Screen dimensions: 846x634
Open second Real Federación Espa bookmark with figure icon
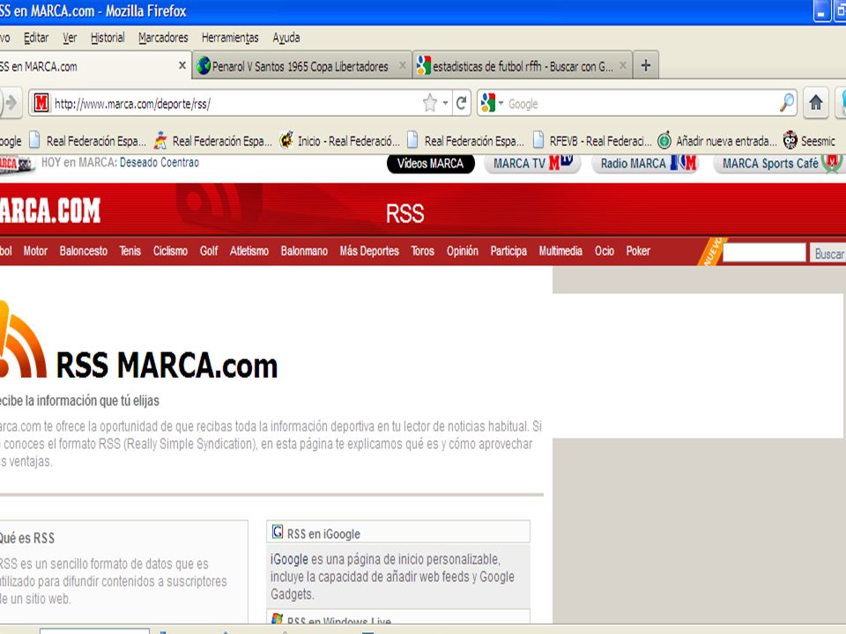(213, 141)
